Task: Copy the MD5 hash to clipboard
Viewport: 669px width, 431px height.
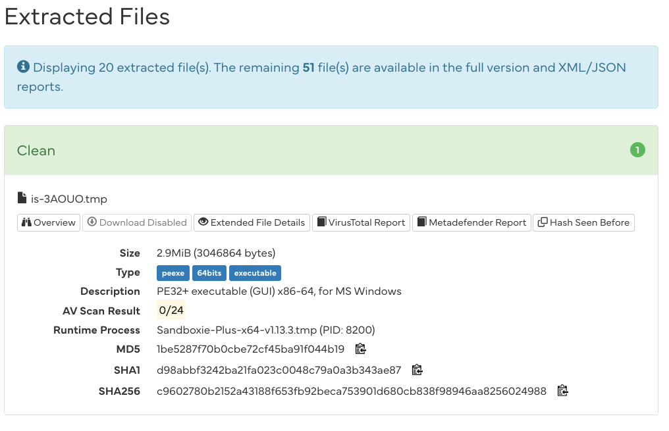Action: click(360, 349)
